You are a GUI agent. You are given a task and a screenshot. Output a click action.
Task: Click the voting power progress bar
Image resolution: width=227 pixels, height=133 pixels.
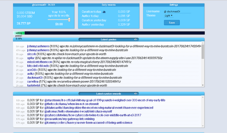pos(109,33)
